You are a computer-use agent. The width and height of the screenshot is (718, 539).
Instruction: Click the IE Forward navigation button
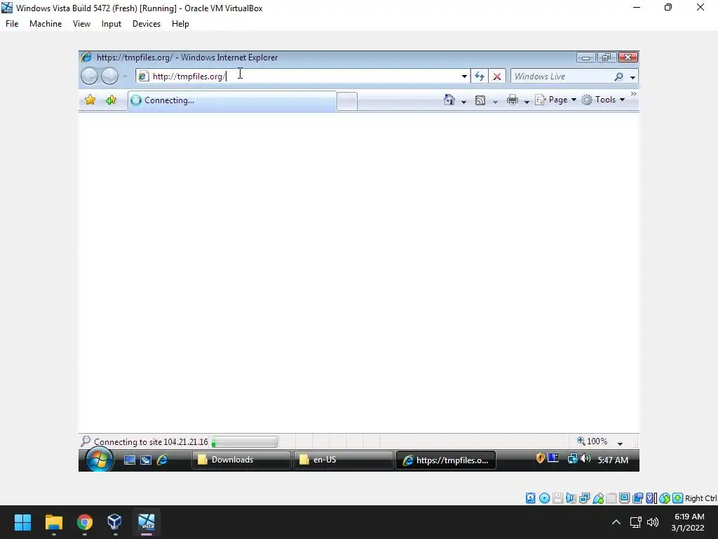click(x=109, y=76)
